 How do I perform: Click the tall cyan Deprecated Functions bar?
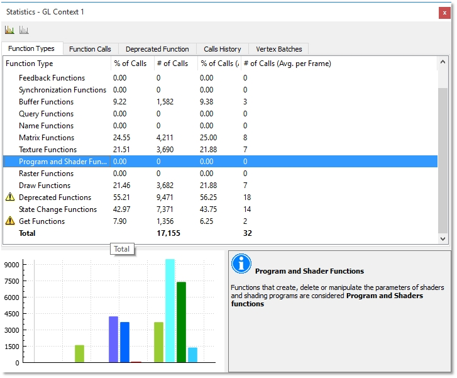tap(170, 311)
